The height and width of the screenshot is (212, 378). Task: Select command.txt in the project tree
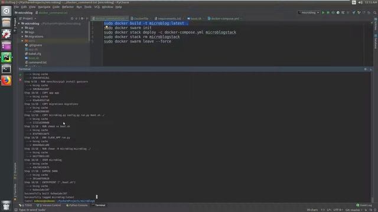[37, 62]
